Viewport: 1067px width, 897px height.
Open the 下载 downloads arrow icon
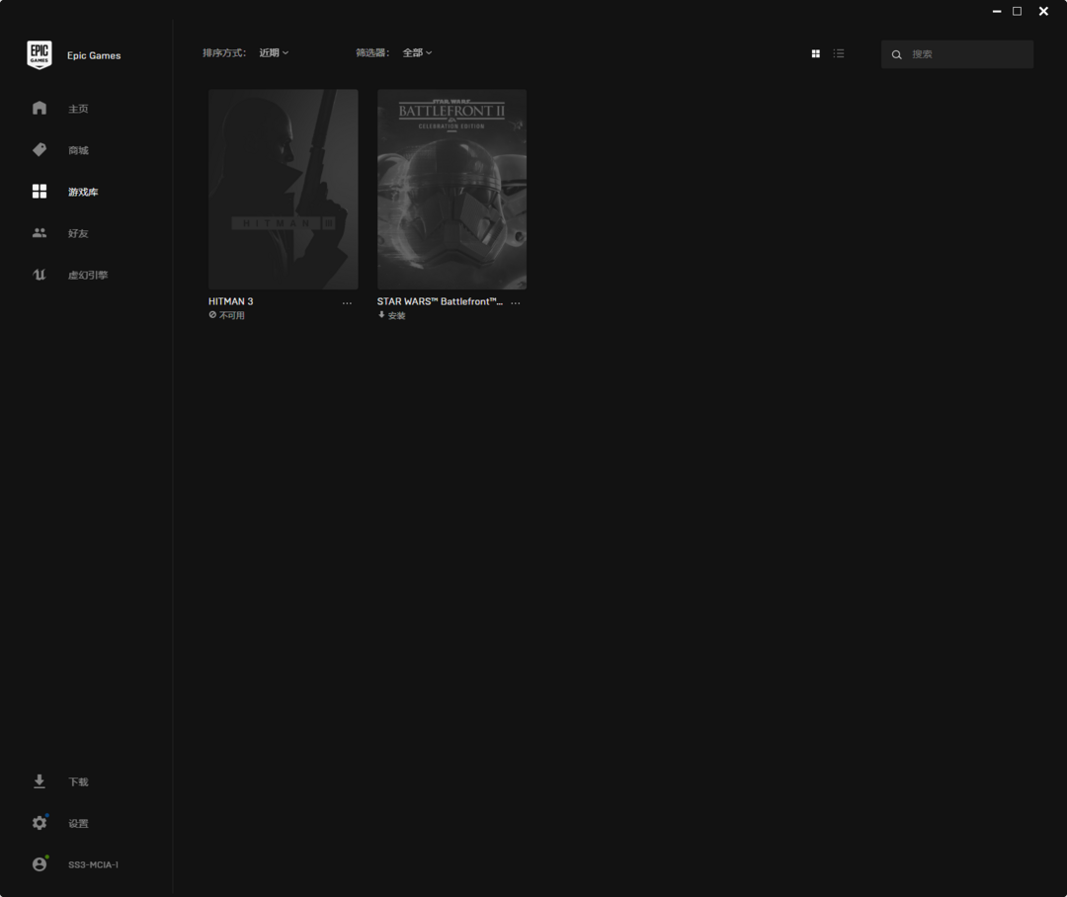click(x=40, y=781)
